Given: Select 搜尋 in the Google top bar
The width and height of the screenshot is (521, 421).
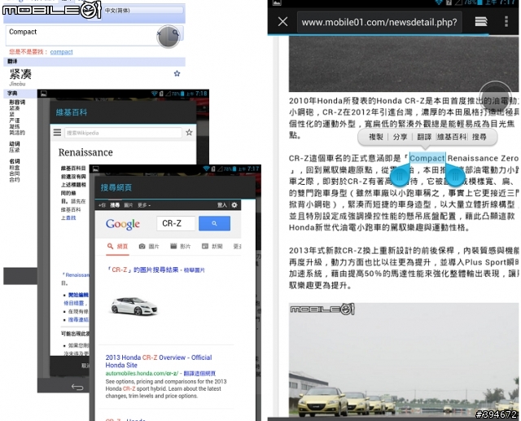Looking at the screenshot, I should pos(115,205).
